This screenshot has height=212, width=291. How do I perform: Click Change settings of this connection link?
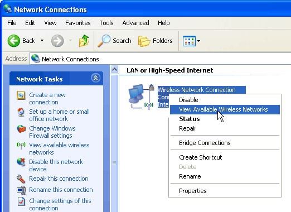[60, 204]
